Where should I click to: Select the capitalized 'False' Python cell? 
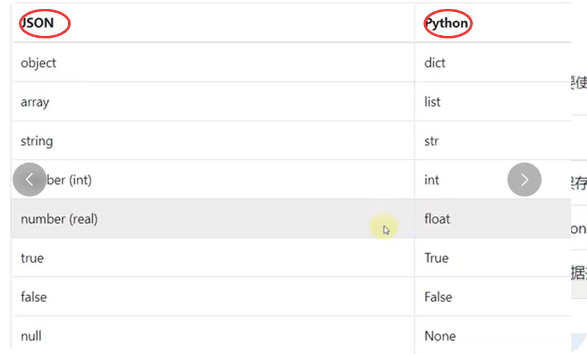tap(438, 297)
